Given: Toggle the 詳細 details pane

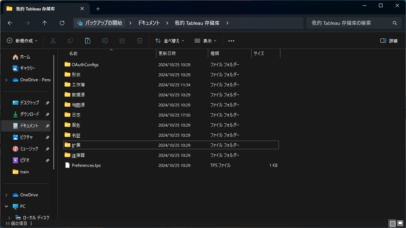Looking at the screenshot, I should coord(389,41).
